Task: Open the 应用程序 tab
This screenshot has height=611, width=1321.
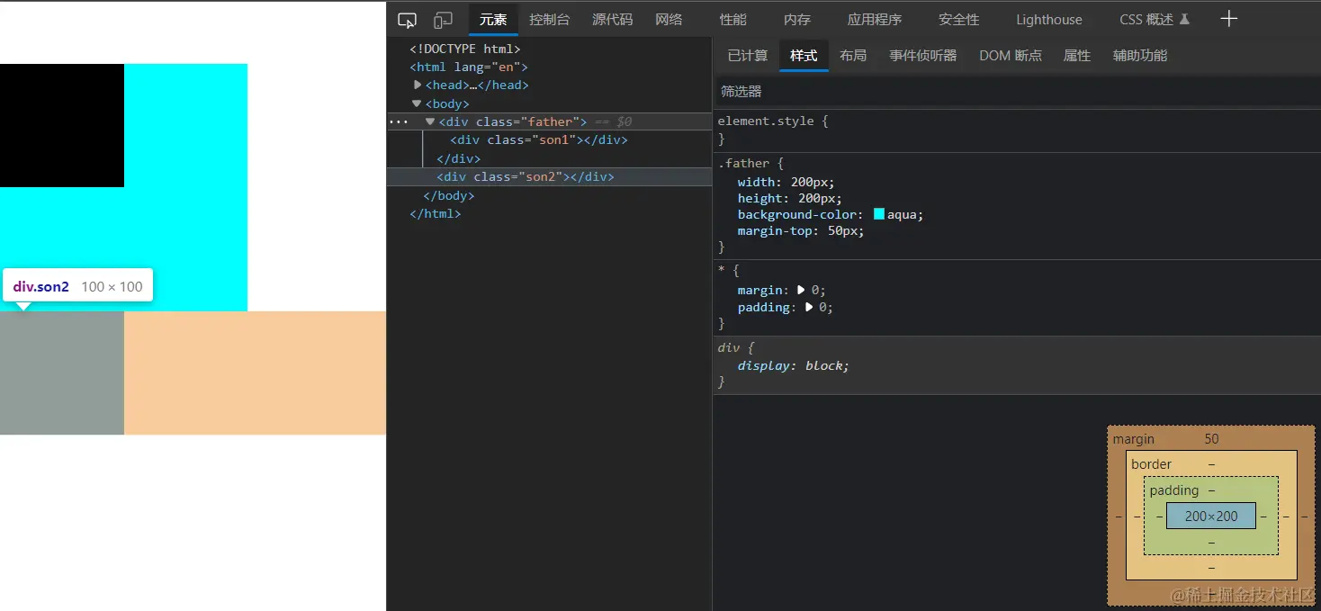Action: pos(874,20)
